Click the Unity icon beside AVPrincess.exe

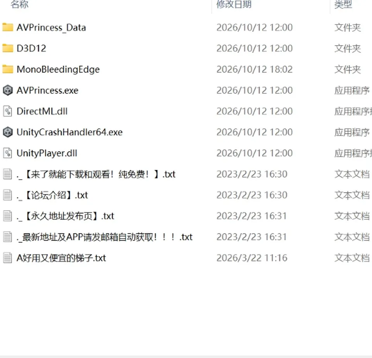tap(8, 90)
